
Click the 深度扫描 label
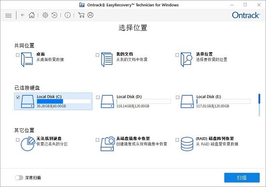(x=33, y=178)
